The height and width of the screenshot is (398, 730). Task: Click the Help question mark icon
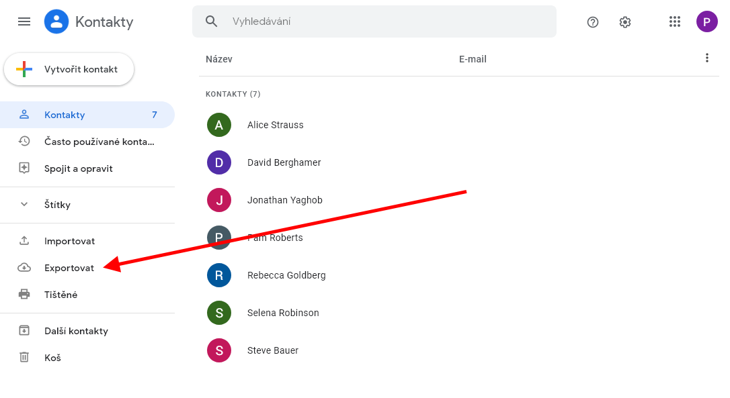coord(593,22)
